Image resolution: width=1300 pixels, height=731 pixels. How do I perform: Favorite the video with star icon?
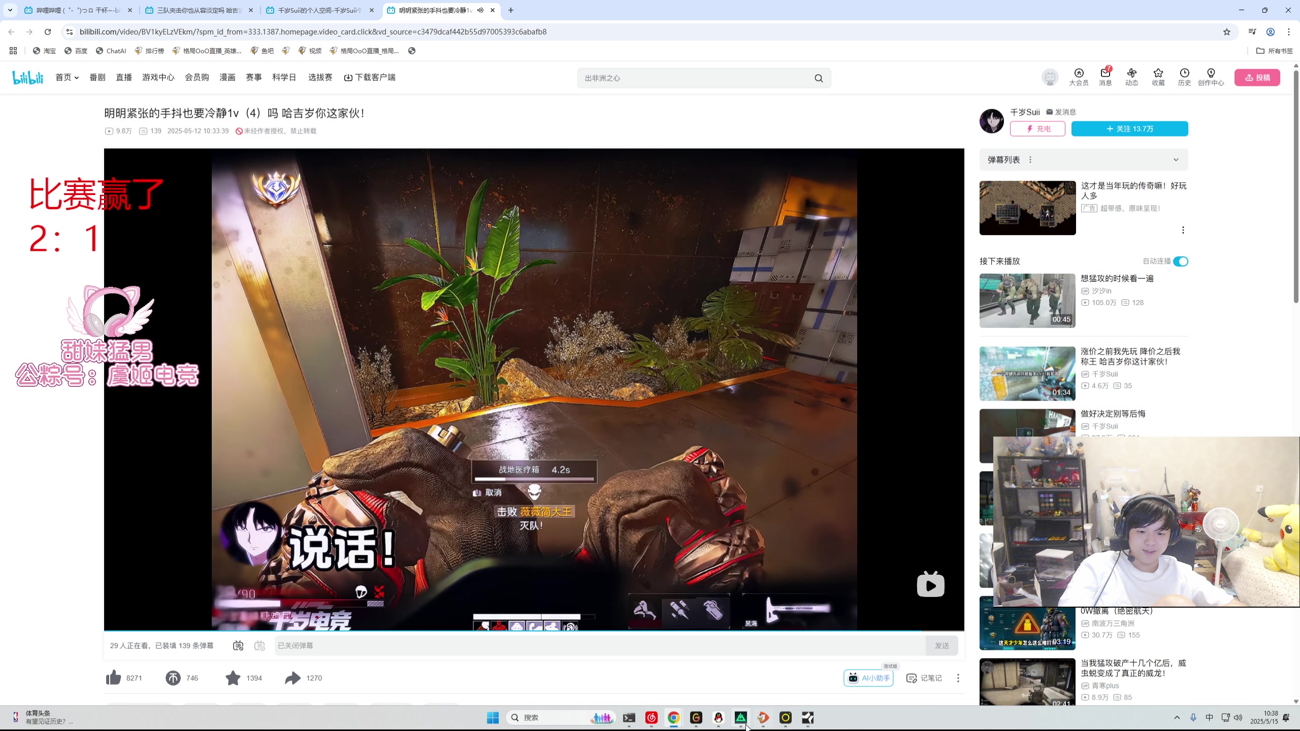233,678
